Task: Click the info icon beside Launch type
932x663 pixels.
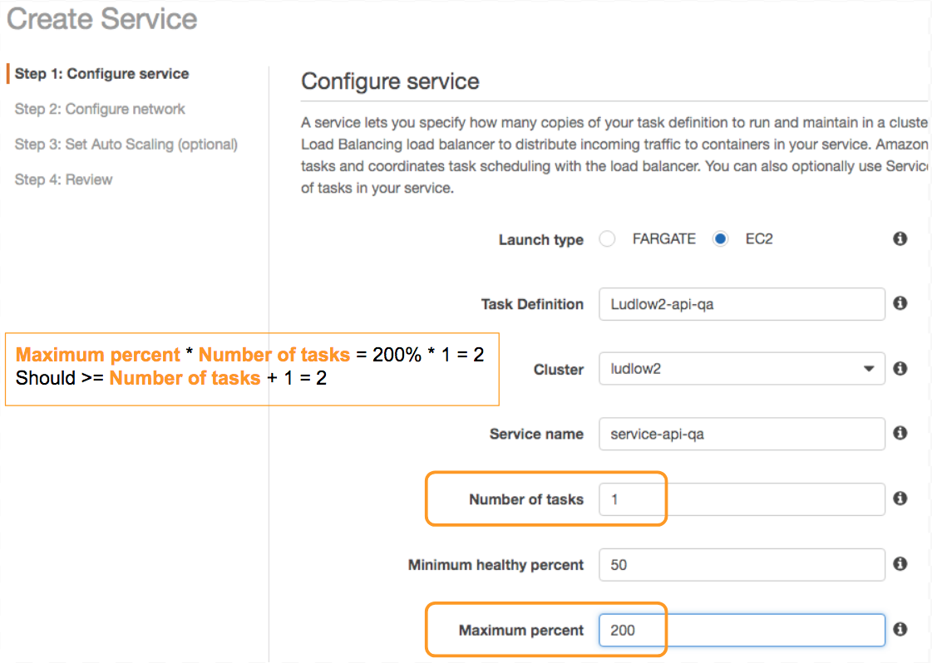Action: tap(900, 239)
